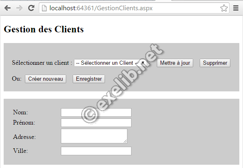
Task: Click the browser forward arrow
Action: (x=19, y=8)
